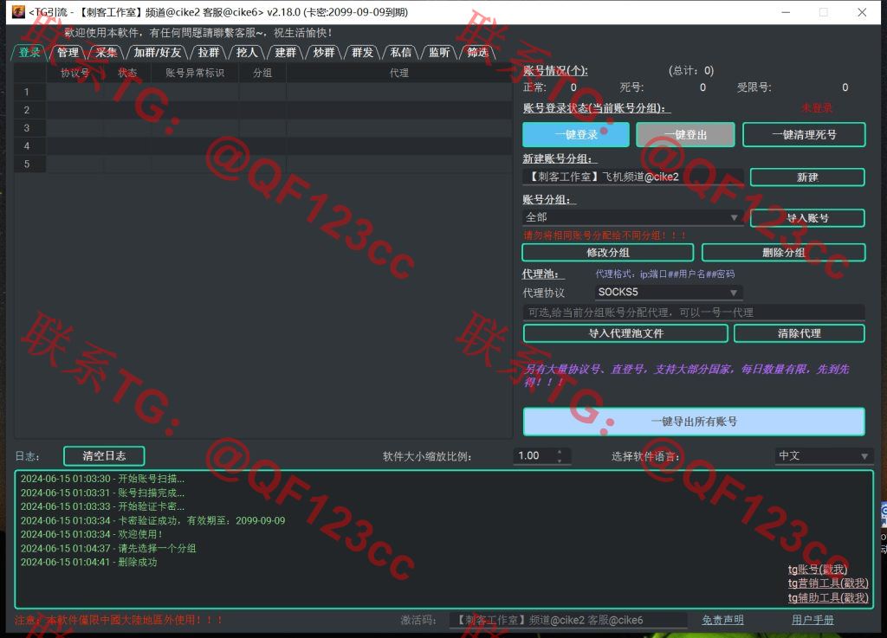Decrease the software zoom ratio stepper
Screen dimensions: 887x638
click(x=560, y=461)
